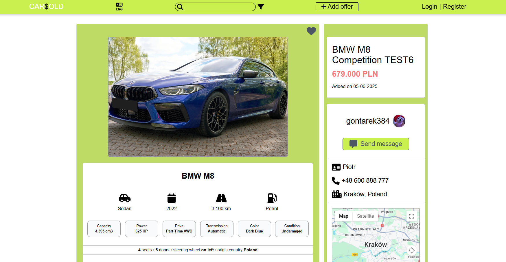Click the Sedan body type car icon
Viewport: 506px width, 262px height.
(x=125, y=198)
